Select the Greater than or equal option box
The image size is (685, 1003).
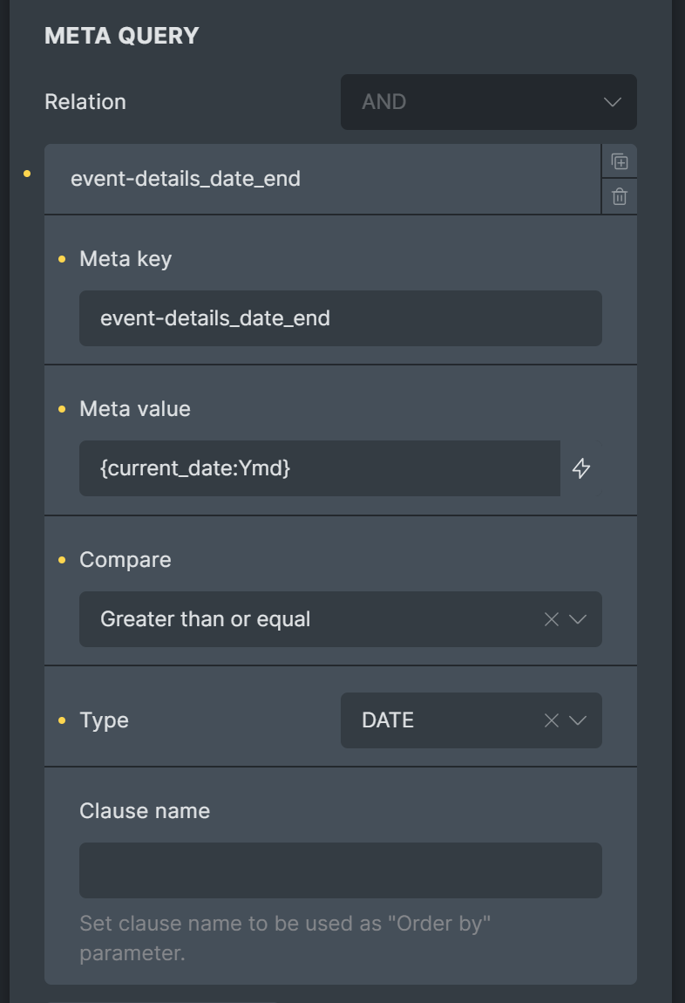pos(341,619)
